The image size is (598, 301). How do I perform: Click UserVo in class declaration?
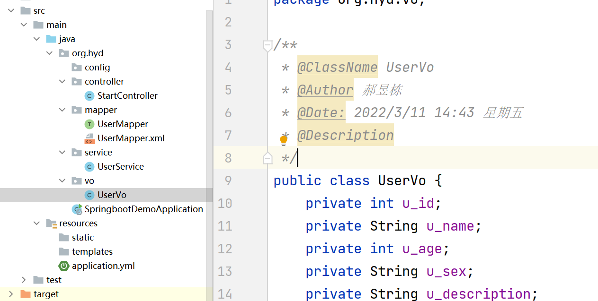(402, 181)
